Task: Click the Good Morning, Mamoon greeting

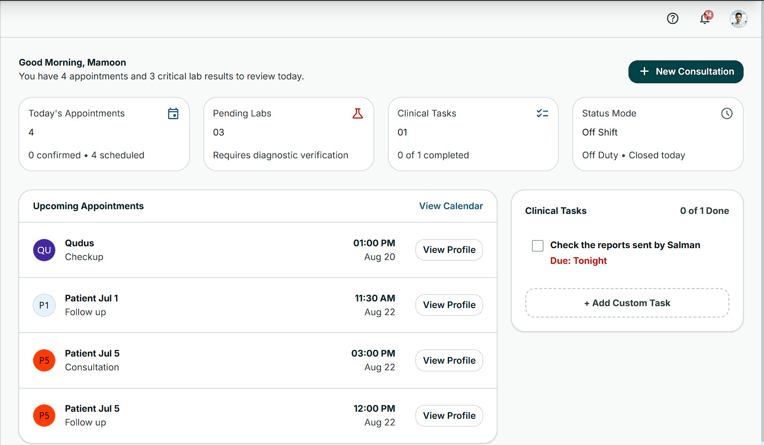Action: 72,62
